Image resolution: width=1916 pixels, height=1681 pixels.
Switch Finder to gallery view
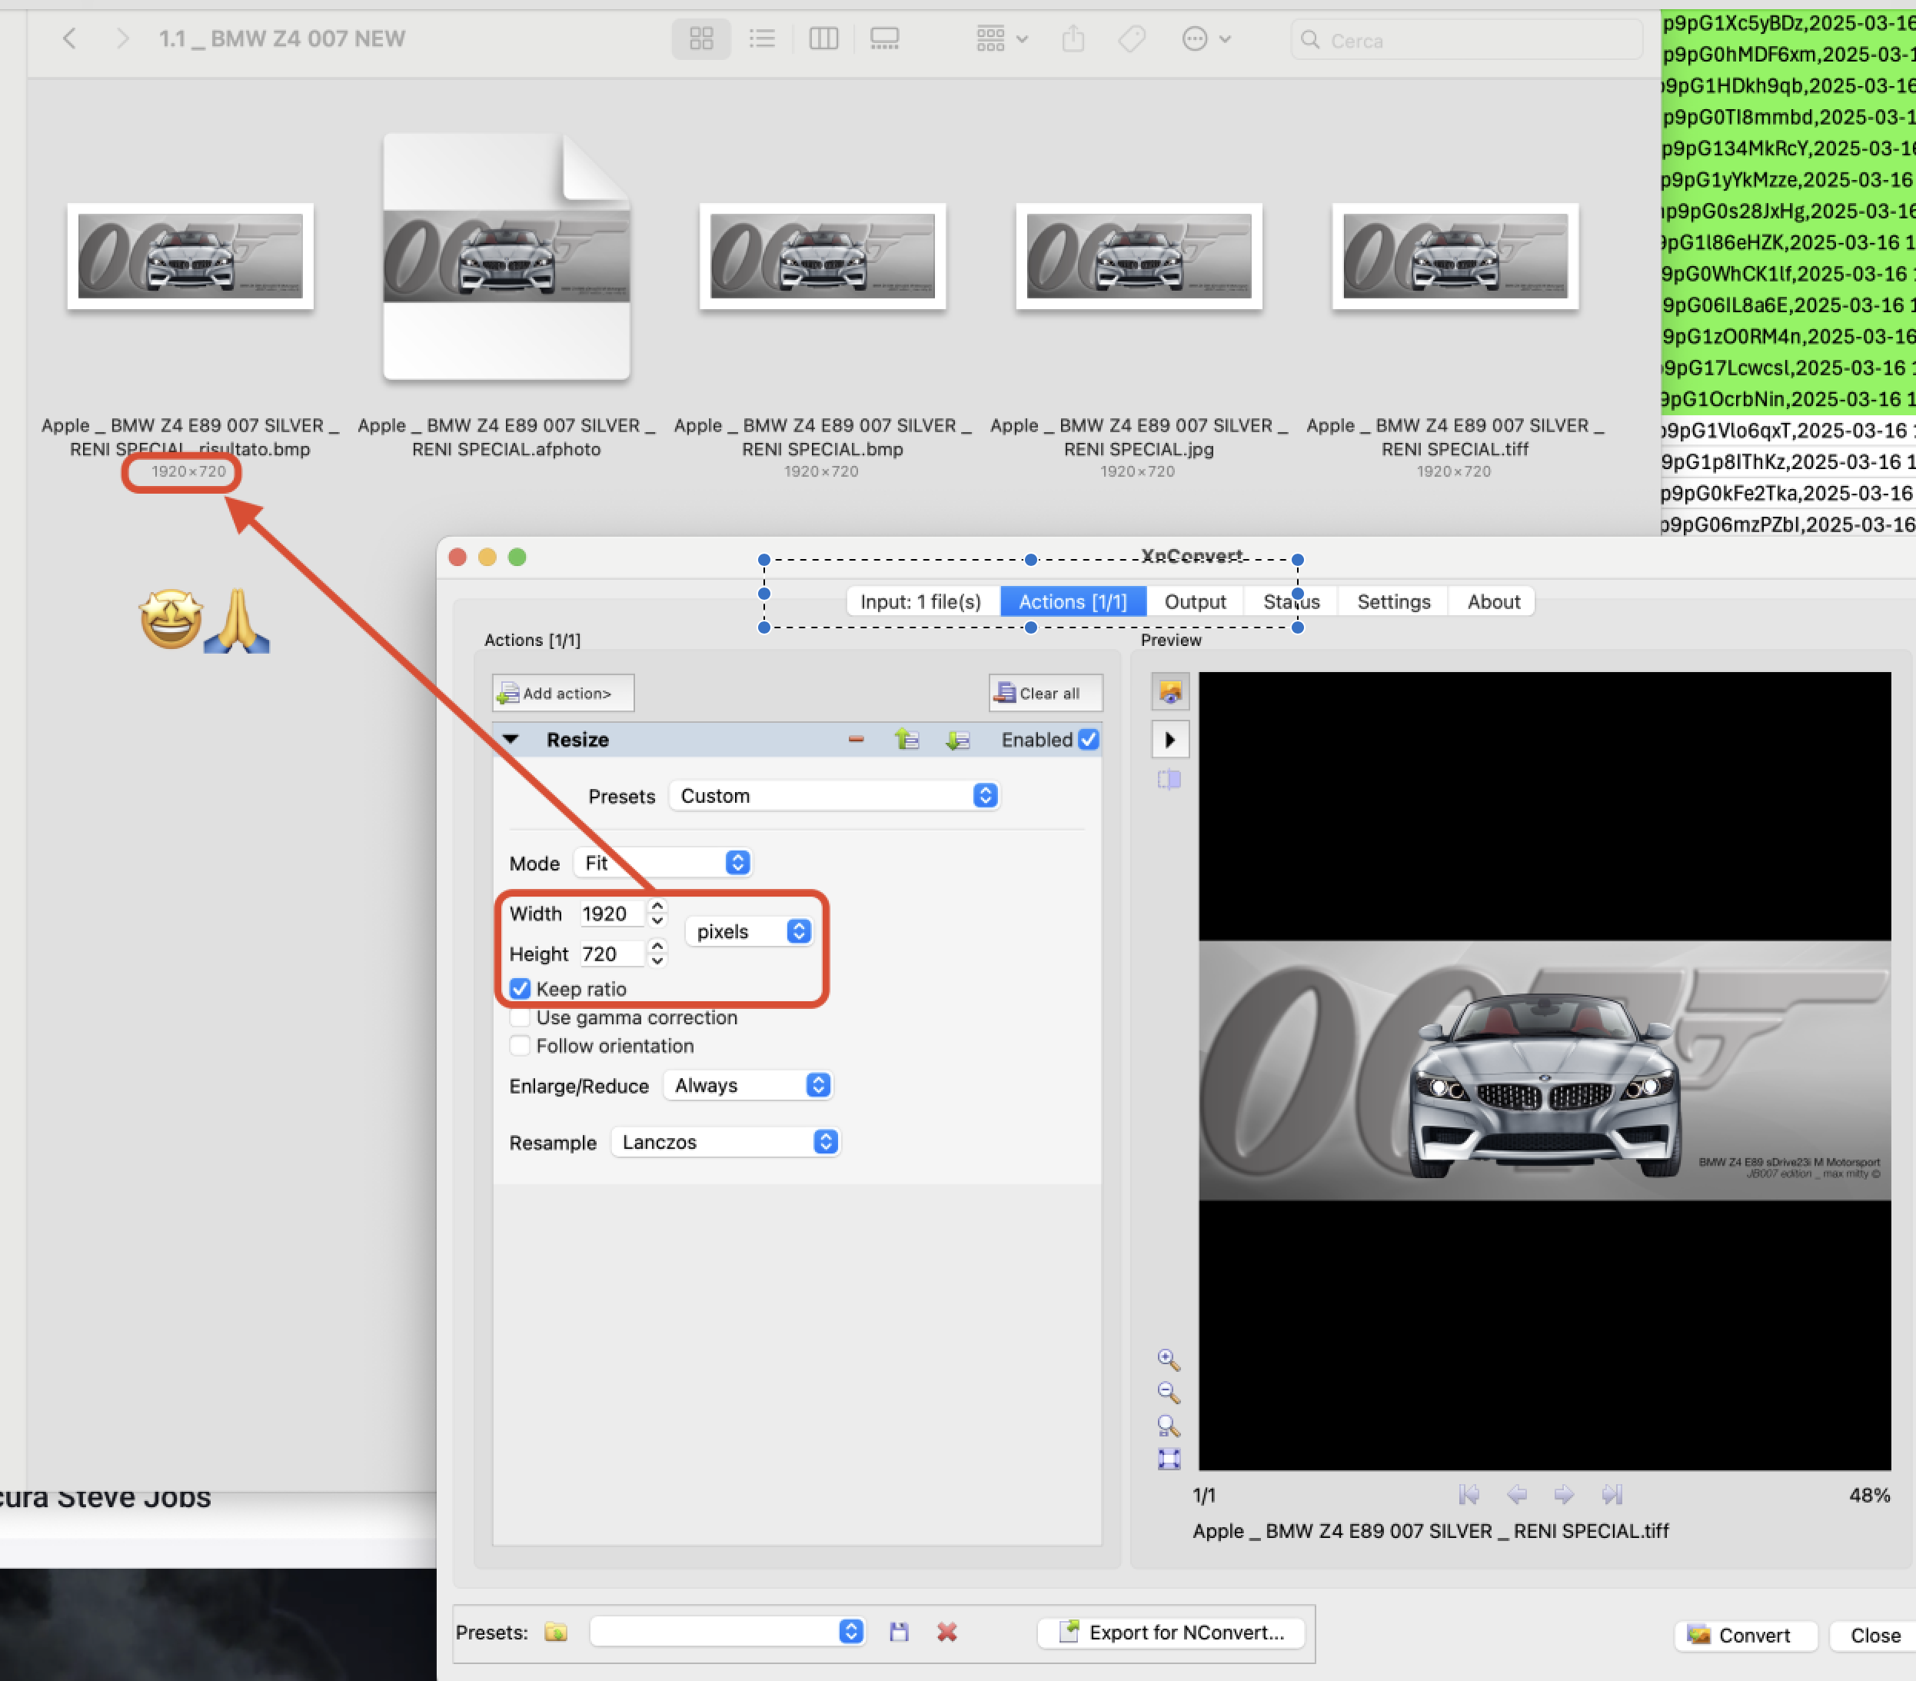tap(884, 38)
